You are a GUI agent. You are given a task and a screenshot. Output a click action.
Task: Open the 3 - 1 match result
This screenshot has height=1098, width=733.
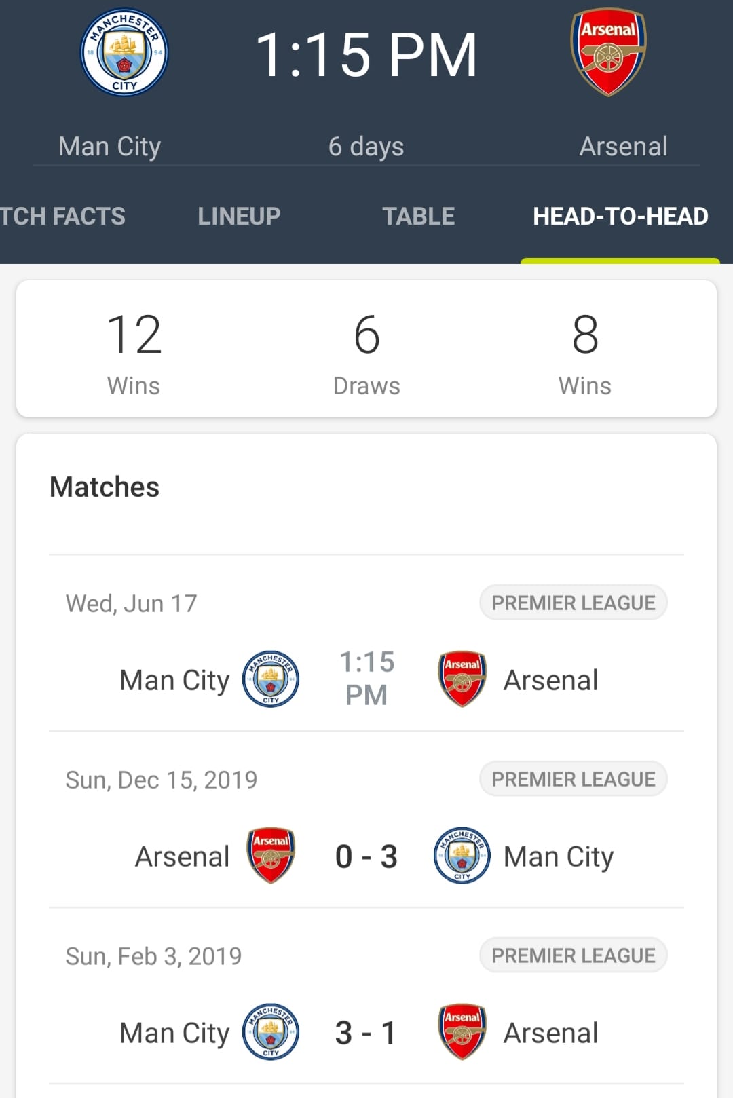click(x=366, y=1033)
